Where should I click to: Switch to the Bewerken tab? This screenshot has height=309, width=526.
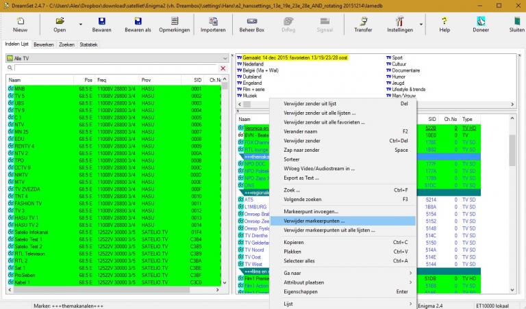pyautogui.click(x=43, y=44)
